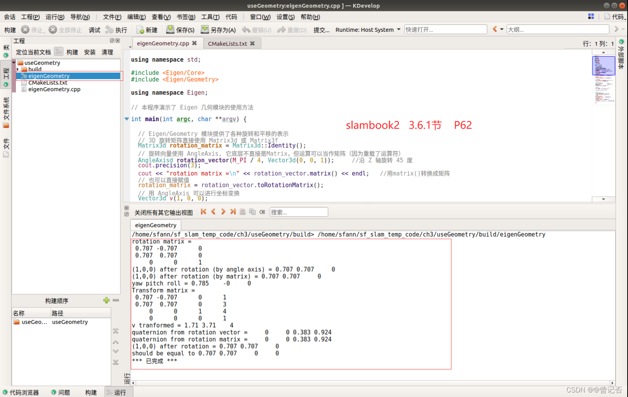Open the 会话 menu
This screenshot has width=628, height=397.
click(x=10, y=17)
